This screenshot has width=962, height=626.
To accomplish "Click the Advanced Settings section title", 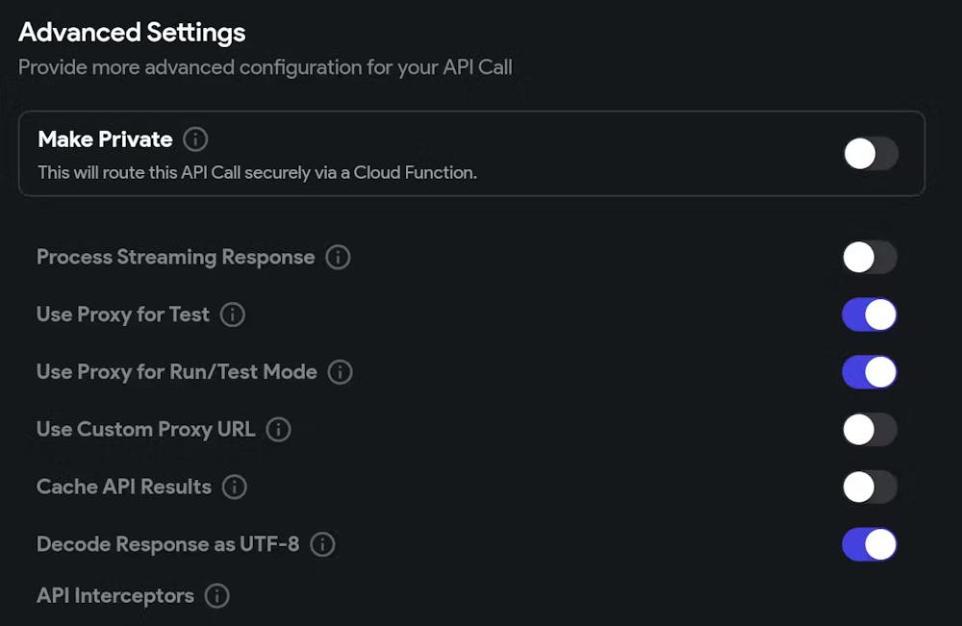I will coord(132,33).
